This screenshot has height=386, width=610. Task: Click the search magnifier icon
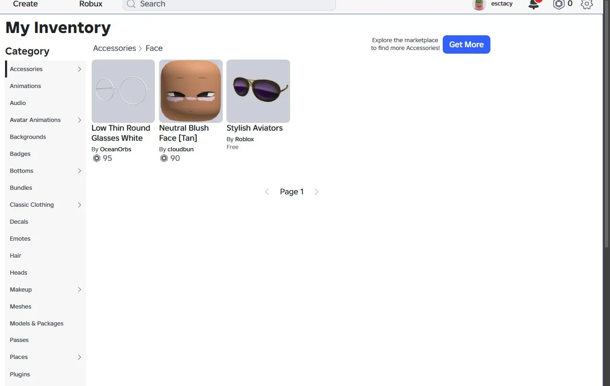131,4
